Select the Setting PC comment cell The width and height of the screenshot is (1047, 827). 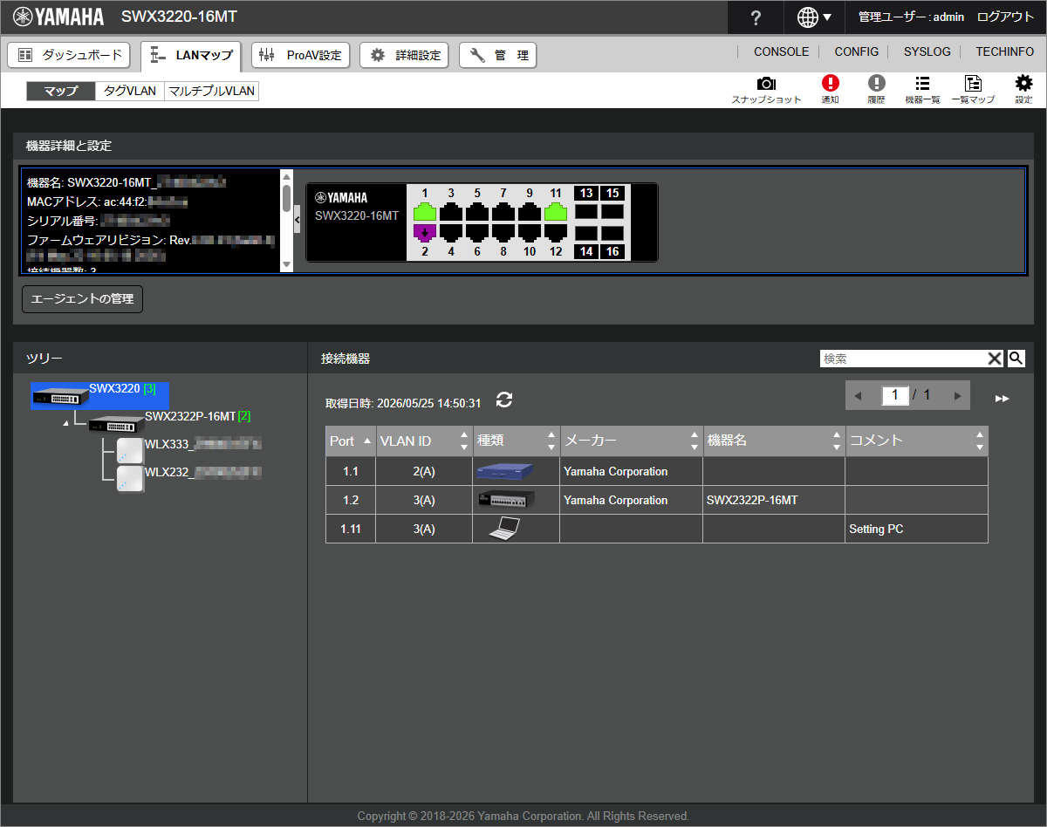pos(917,529)
